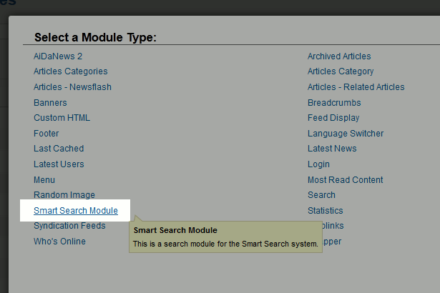Open the Feed Display module type
The image size is (440, 293).
coord(333,118)
